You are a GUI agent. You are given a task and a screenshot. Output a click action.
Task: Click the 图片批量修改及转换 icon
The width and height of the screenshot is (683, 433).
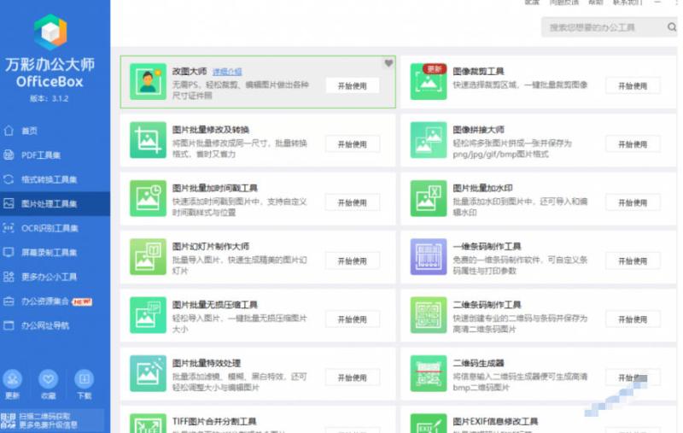[x=148, y=140]
